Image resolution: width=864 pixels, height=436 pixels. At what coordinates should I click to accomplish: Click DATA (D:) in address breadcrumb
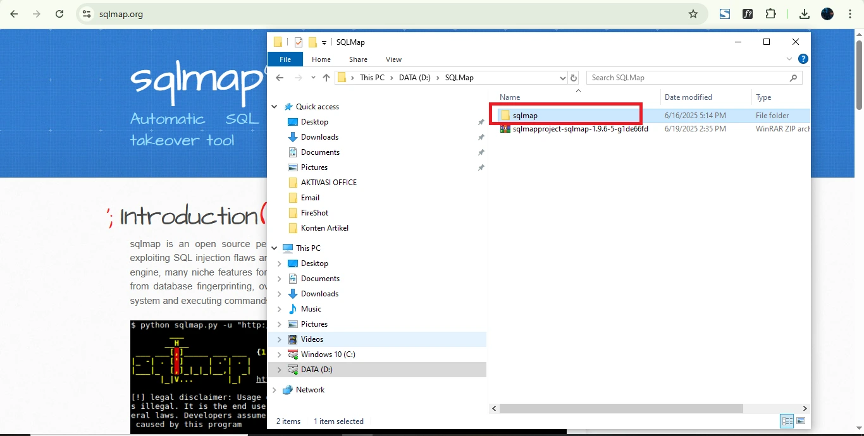click(x=414, y=78)
